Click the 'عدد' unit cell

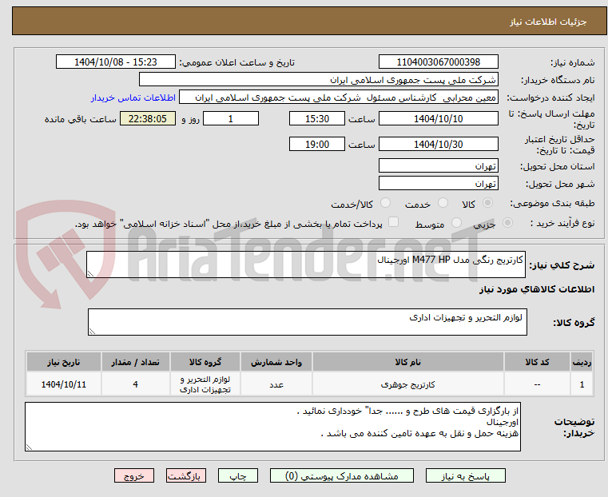[276, 384]
